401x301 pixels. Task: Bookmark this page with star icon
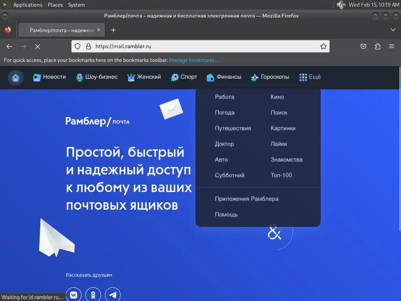click(x=323, y=46)
